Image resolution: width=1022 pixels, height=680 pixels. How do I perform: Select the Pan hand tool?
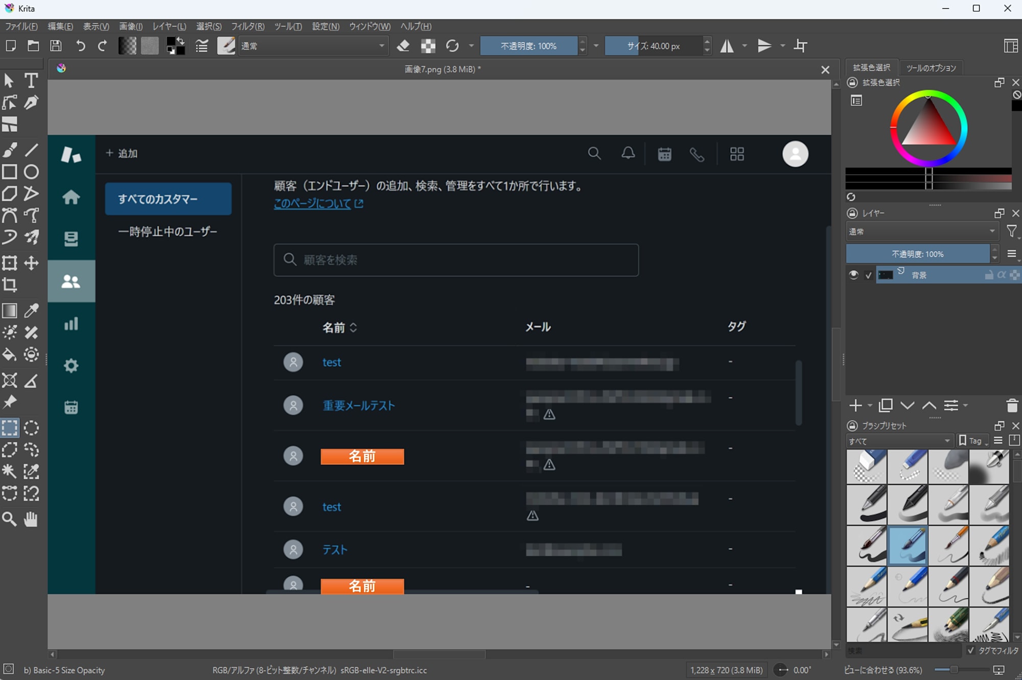(31, 519)
